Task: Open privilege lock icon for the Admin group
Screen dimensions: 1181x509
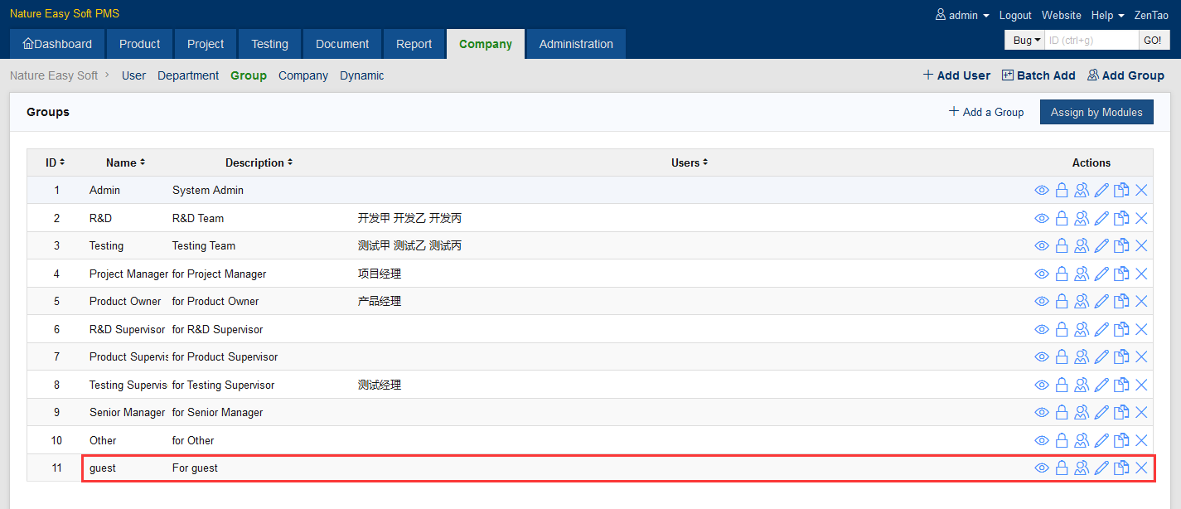Action: pos(1062,191)
